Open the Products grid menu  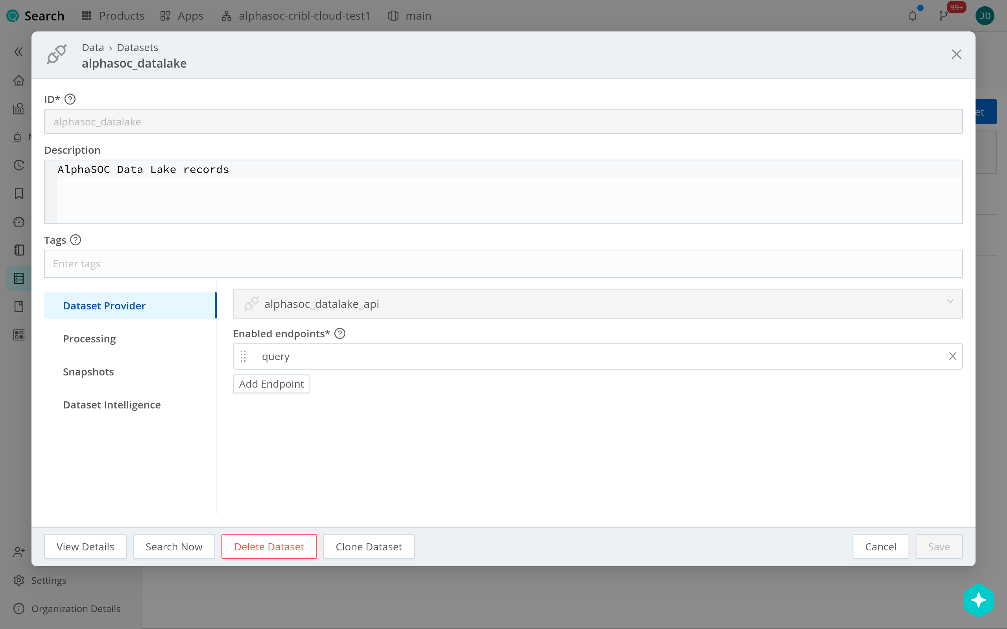[x=113, y=16]
